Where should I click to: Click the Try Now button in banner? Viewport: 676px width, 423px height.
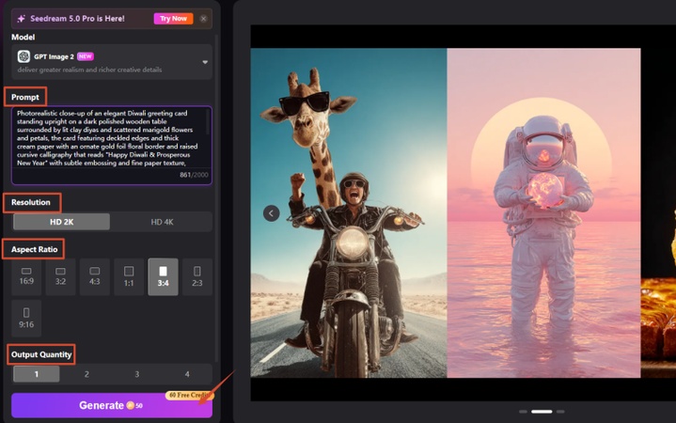click(x=173, y=19)
